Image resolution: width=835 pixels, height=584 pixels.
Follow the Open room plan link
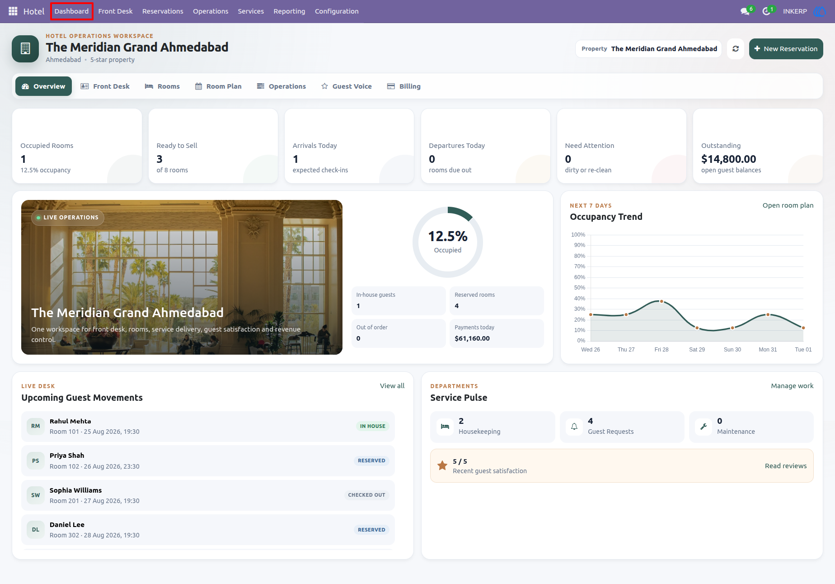(788, 205)
